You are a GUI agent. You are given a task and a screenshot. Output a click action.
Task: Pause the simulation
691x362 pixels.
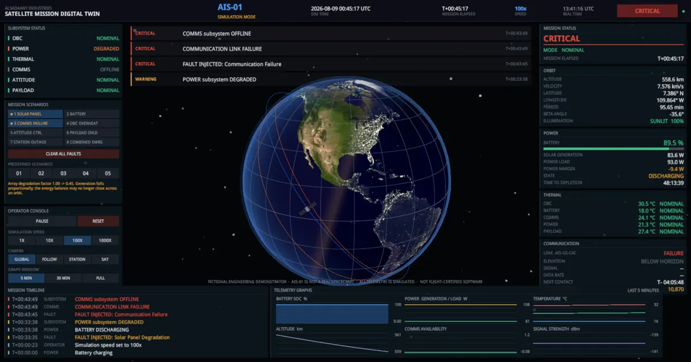click(42, 221)
